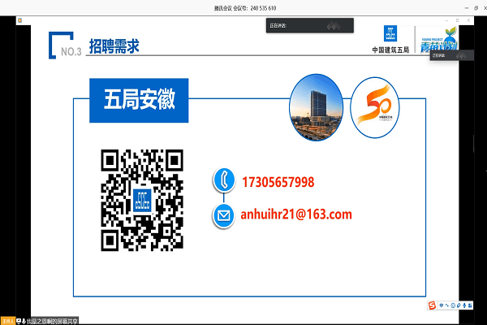Click the NO.3 section marker

[68, 50]
